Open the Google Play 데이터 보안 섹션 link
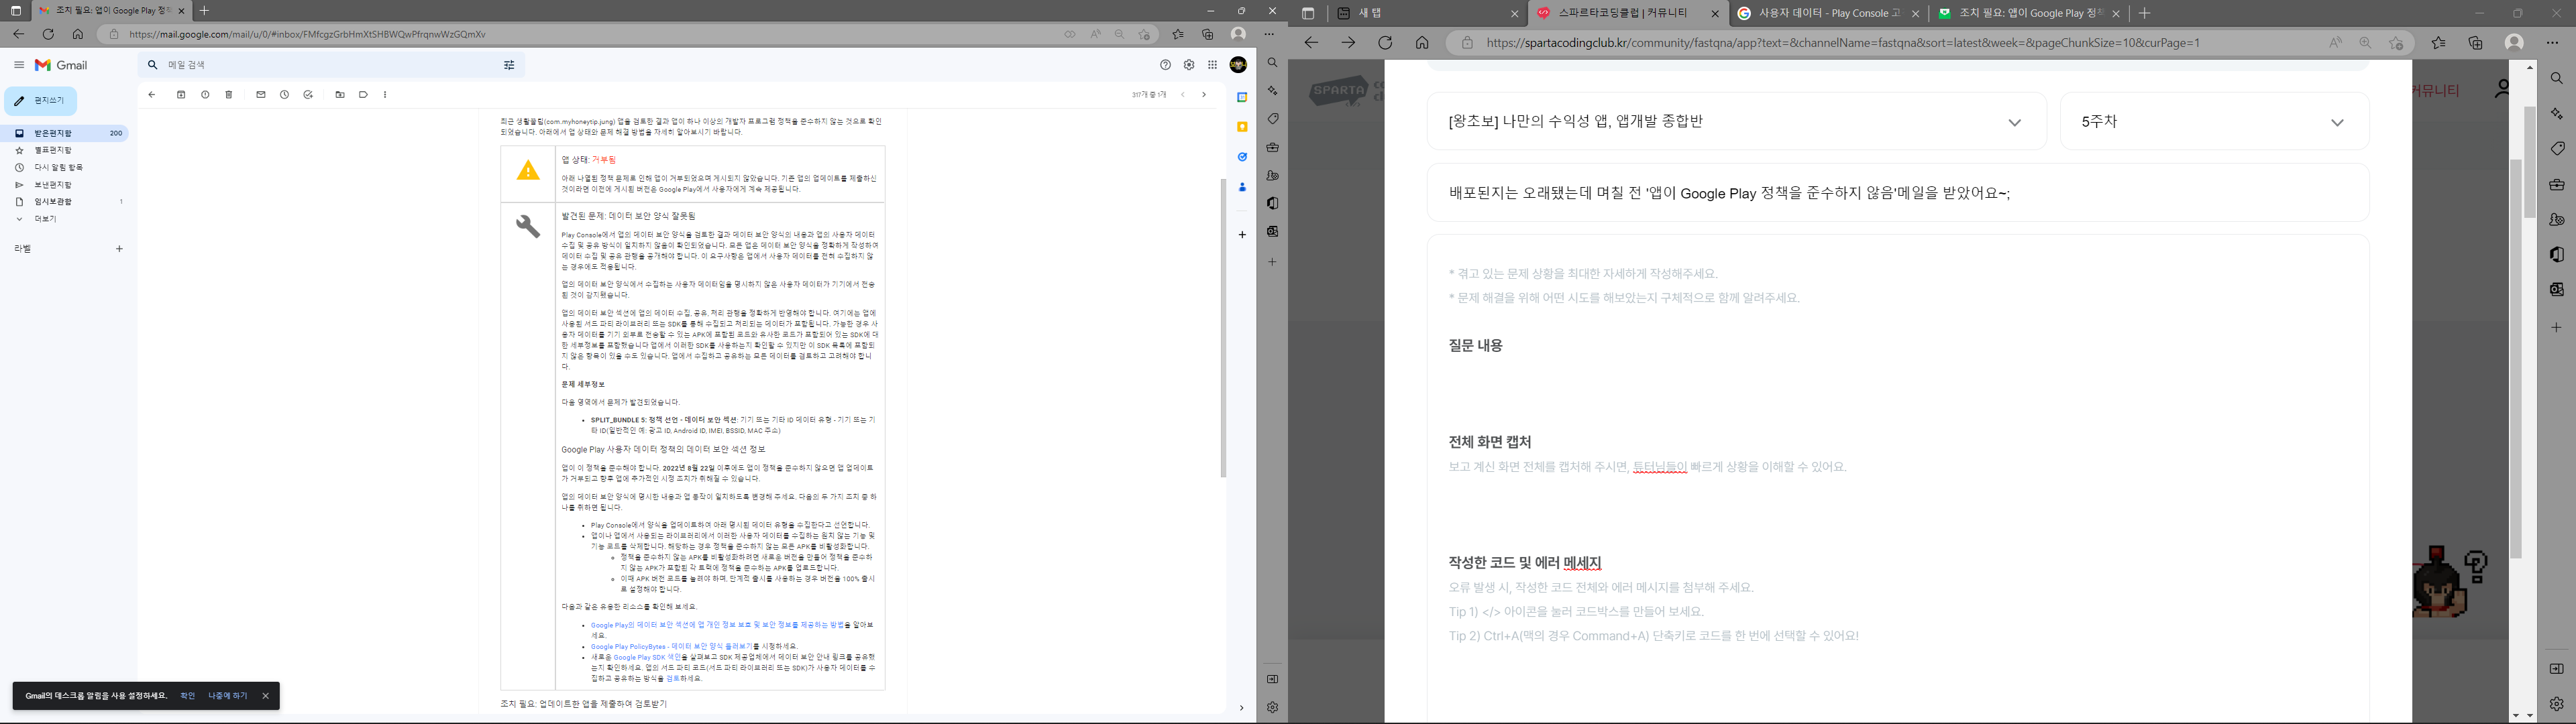The image size is (2576, 724). click(x=717, y=625)
